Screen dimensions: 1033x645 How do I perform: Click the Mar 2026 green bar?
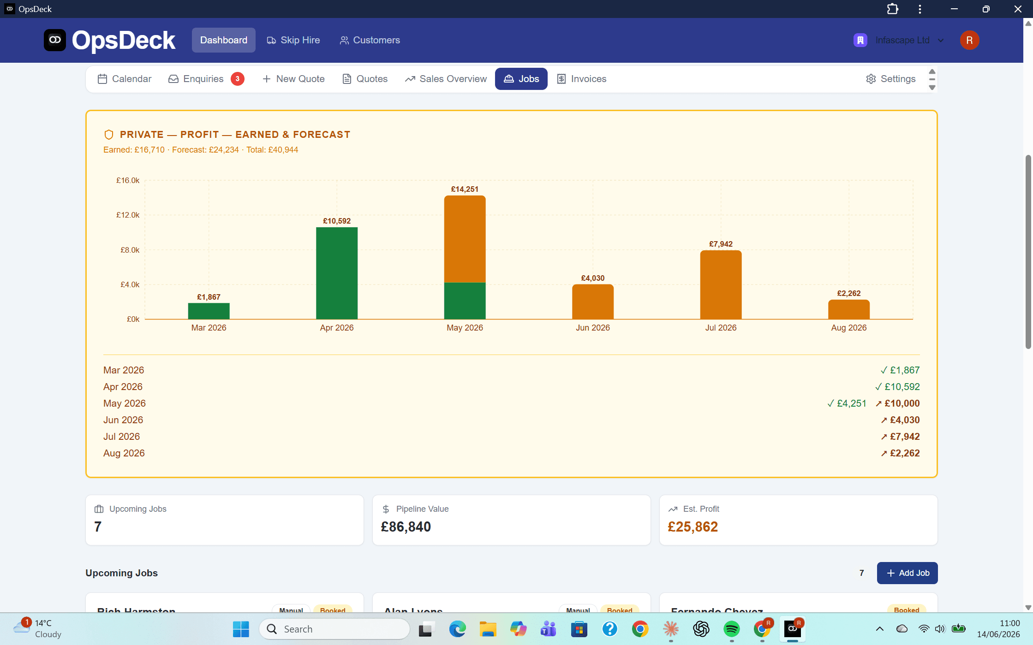coord(209,311)
